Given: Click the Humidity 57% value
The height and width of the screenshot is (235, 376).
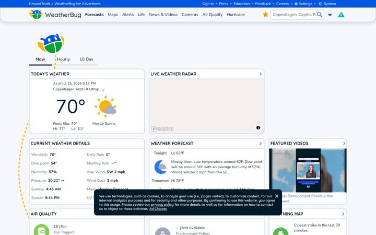Looking at the screenshot, I should click(x=53, y=172).
